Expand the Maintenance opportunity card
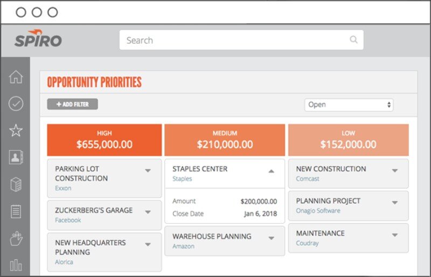The image size is (431, 277). pyautogui.click(x=394, y=235)
